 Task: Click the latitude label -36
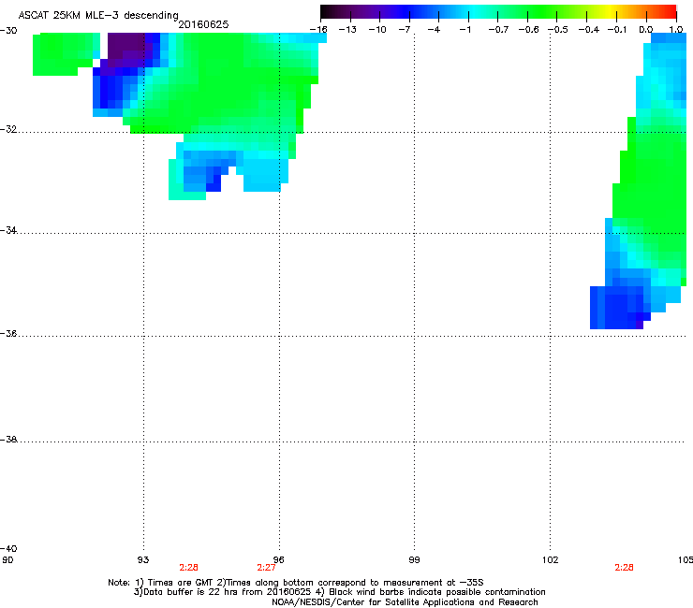tap(8, 333)
